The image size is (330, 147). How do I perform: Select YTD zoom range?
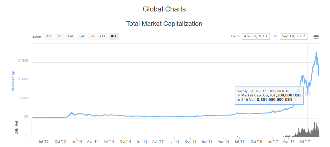click(103, 36)
